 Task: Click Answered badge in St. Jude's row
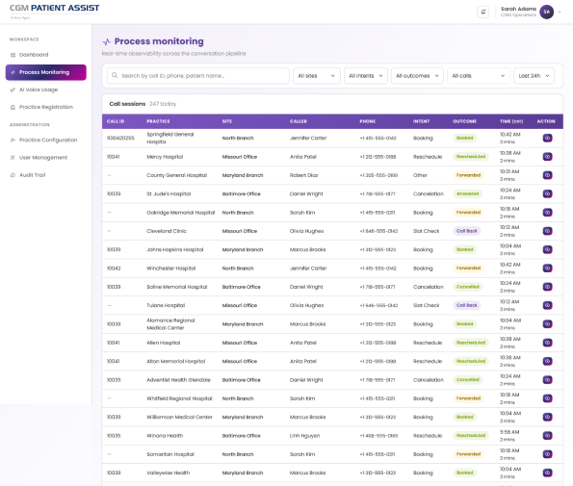467,193
